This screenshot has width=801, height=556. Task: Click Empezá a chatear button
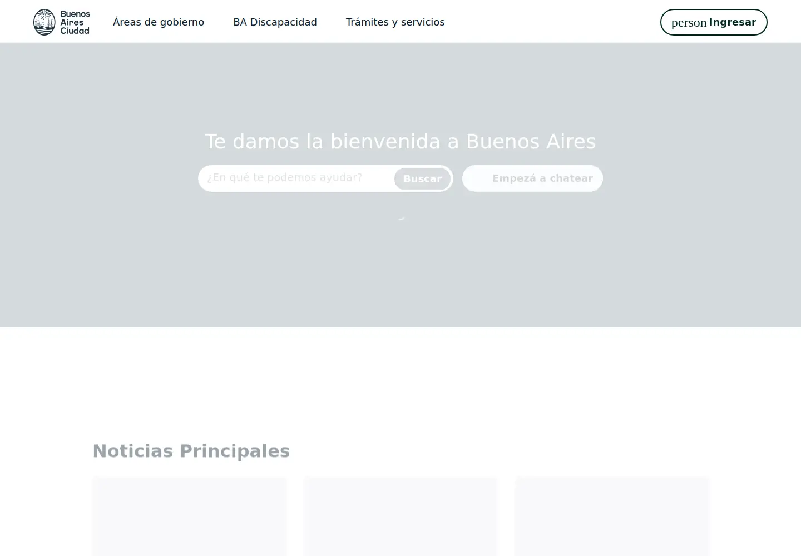532,178
